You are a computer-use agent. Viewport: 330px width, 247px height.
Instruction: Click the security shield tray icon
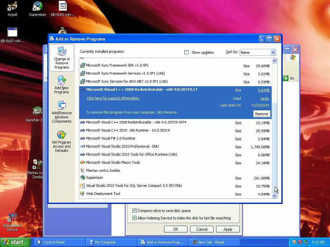pos(300,242)
